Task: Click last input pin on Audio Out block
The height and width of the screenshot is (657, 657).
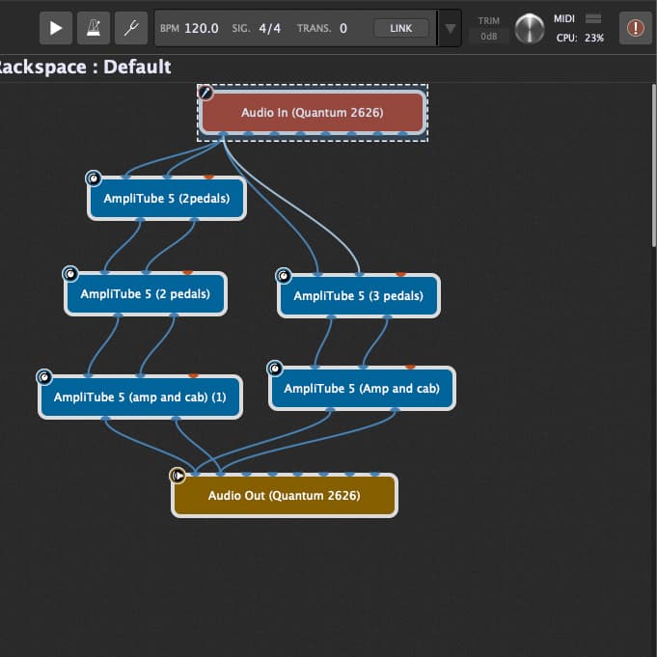Action: tap(375, 474)
